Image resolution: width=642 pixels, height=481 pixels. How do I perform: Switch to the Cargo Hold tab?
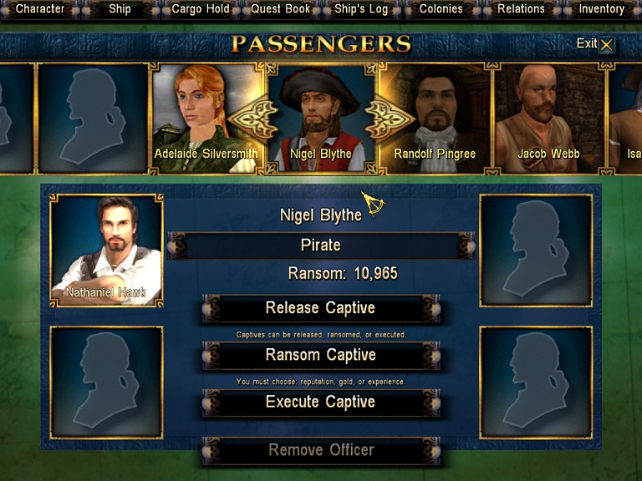click(201, 9)
